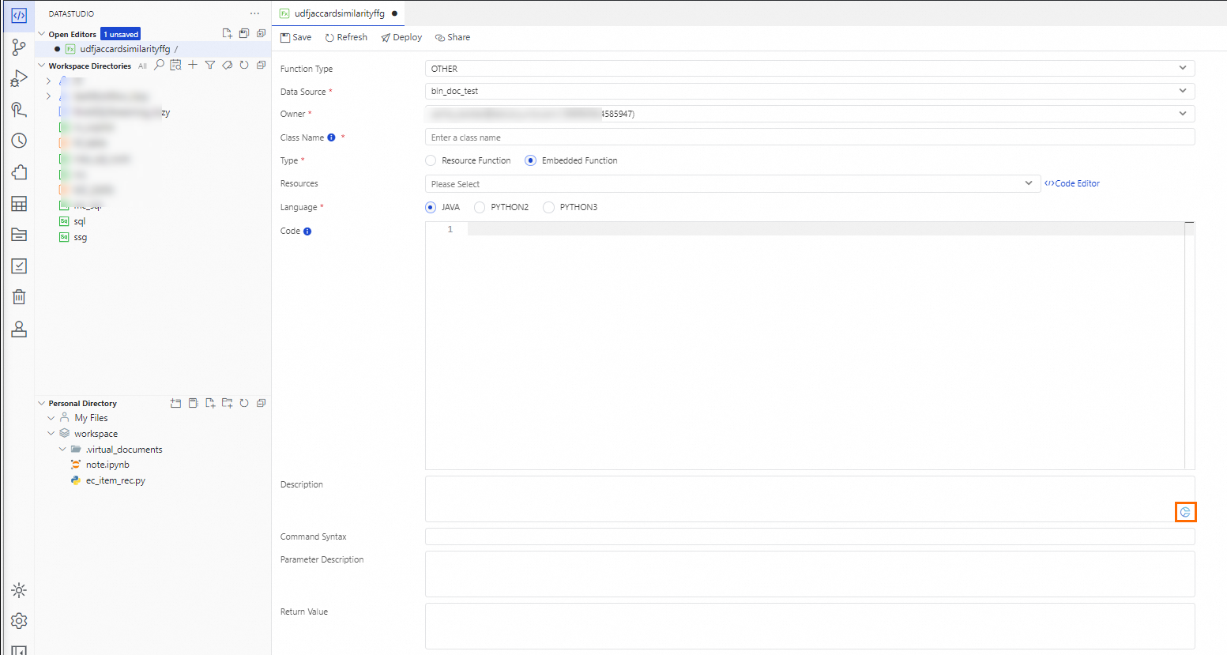Screen dimensions: 1227x655
Task: Open the Data Source dropdown
Action: [810, 91]
